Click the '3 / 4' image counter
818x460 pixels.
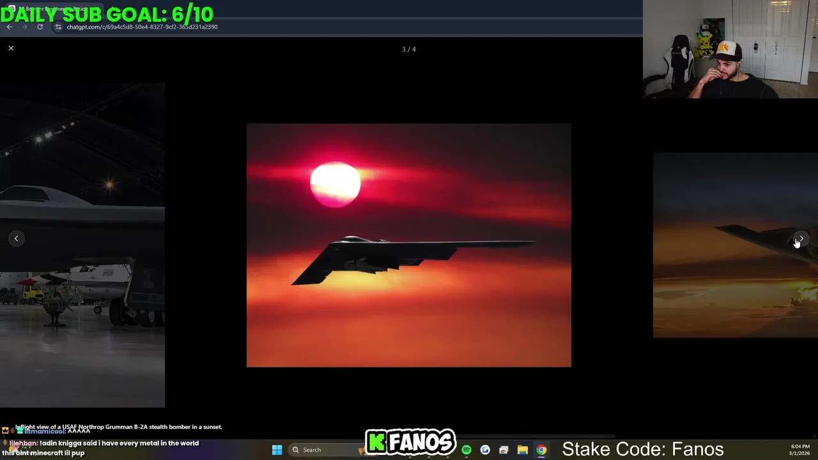coord(409,49)
